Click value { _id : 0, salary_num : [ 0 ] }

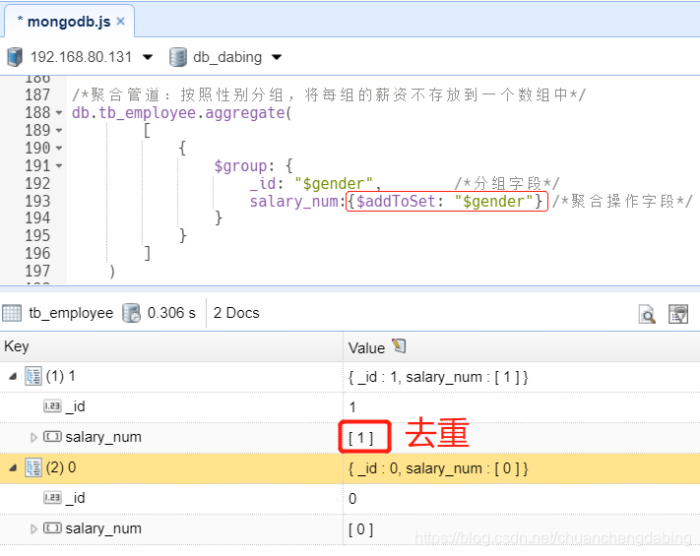pyautogui.click(x=438, y=469)
